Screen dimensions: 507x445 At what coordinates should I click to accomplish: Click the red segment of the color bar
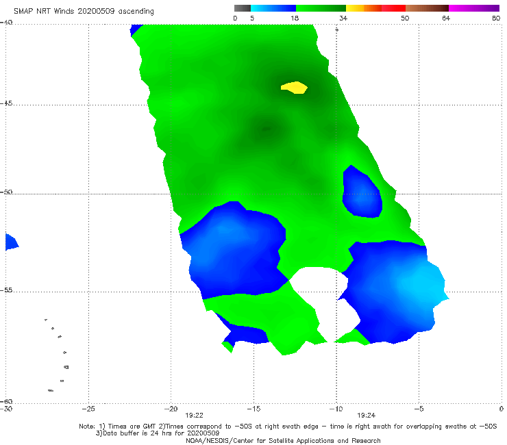(x=393, y=8)
